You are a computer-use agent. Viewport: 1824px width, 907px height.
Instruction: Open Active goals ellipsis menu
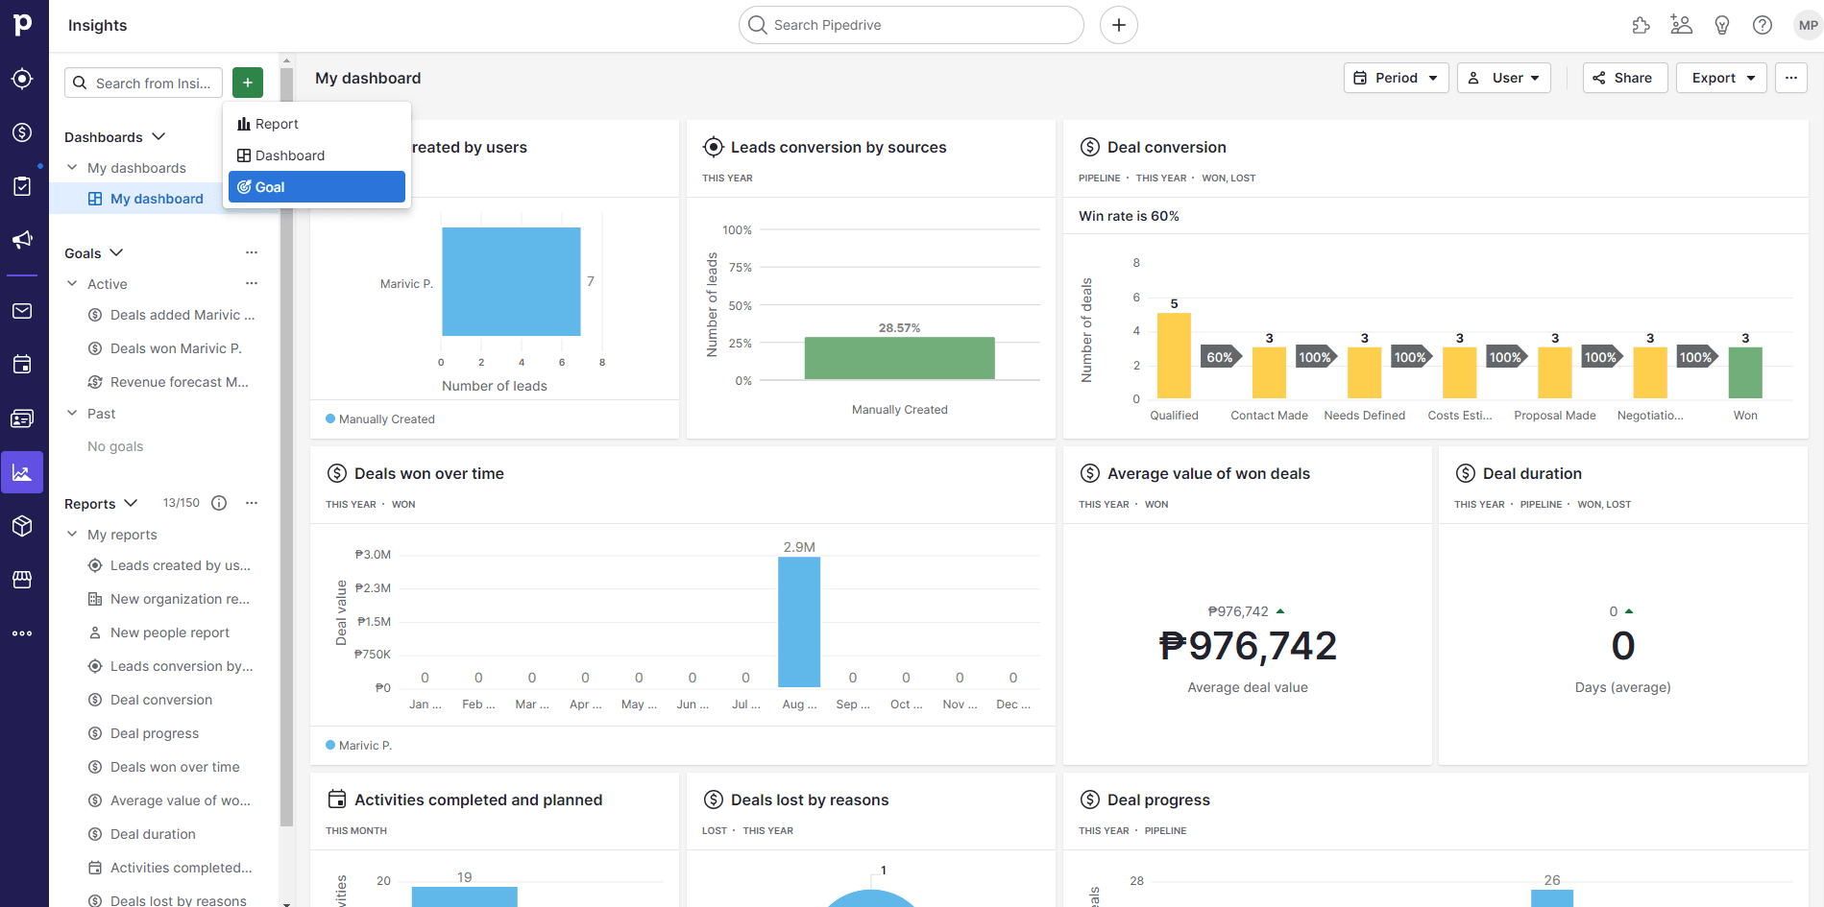tap(252, 284)
